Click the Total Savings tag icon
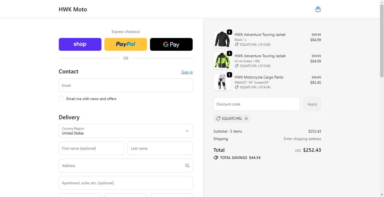Image resolution: width=384 pixels, height=197 pixels. click(216, 158)
